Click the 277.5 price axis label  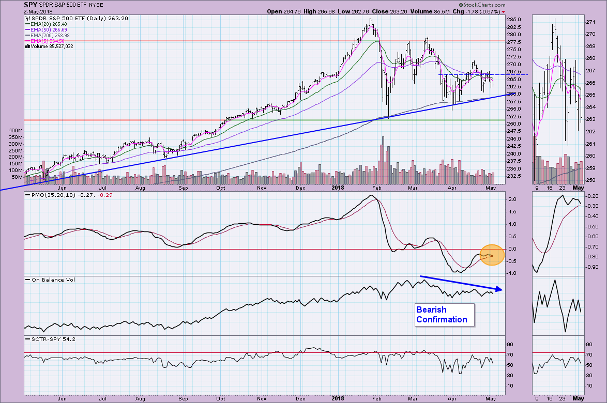coord(514,42)
